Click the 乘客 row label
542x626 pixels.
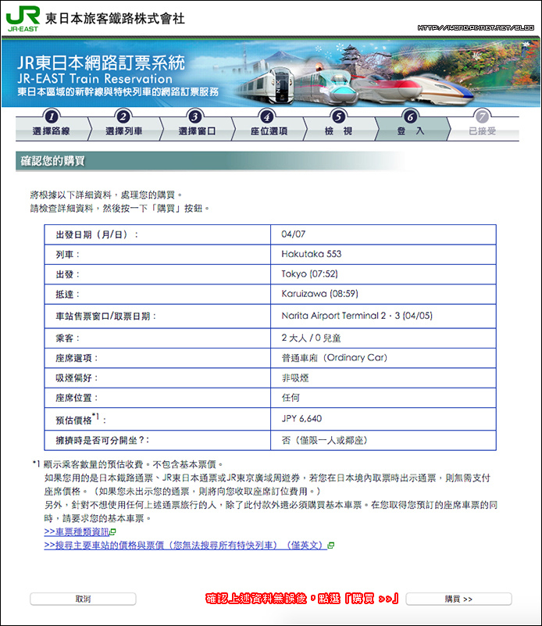pyautogui.click(x=67, y=338)
